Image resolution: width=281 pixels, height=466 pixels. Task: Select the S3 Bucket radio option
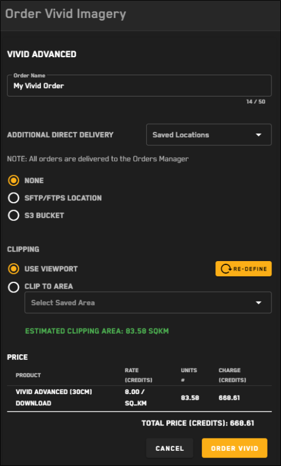(x=13, y=216)
